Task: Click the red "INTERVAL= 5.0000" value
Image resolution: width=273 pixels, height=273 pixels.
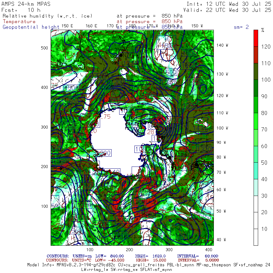Action: 198,260
